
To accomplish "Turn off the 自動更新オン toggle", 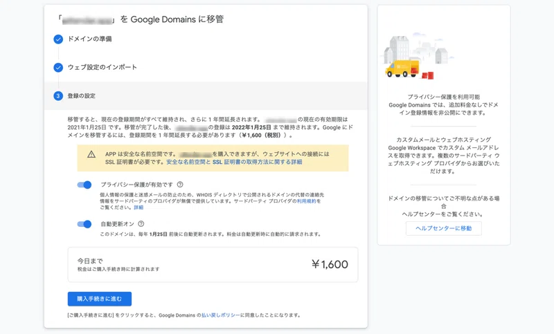I will tap(84, 224).
